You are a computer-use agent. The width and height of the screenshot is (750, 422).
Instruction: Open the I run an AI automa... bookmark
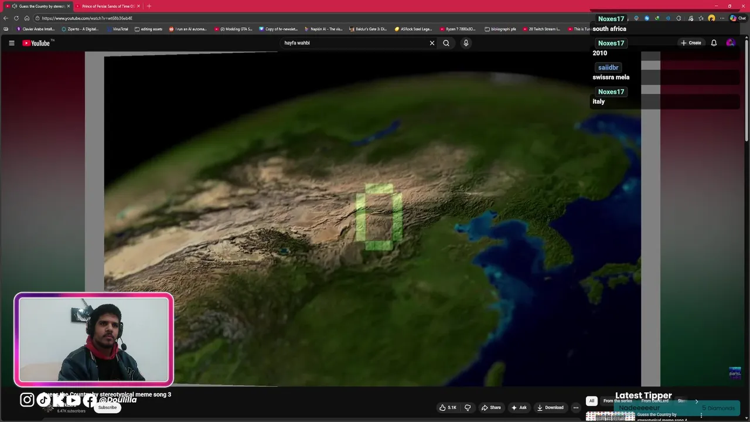pyautogui.click(x=188, y=29)
